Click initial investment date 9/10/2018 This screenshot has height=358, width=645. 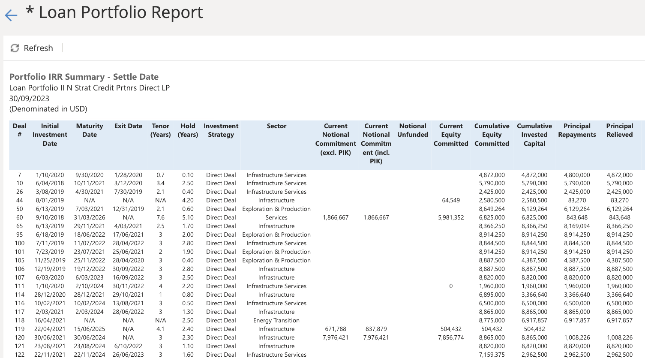[x=50, y=217]
